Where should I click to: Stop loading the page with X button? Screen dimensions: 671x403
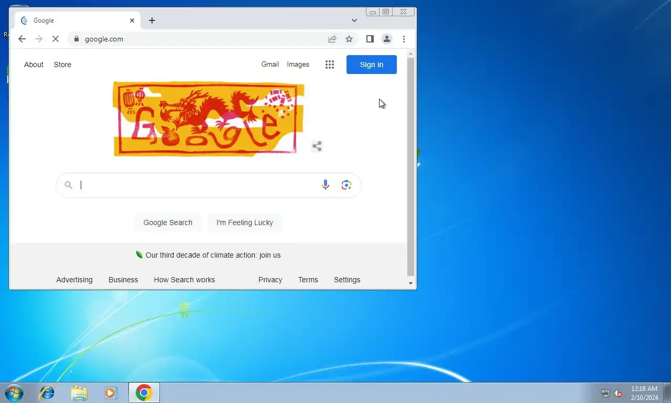[x=56, y=39]
